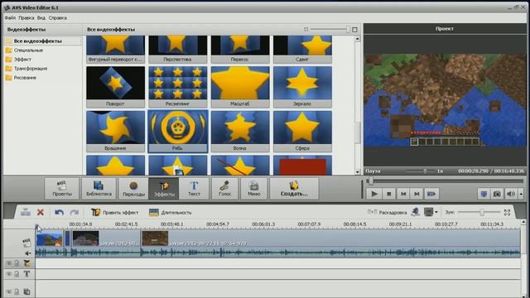Open the Меню disc menu section
This screenshot has width=530, height=298.
[253, 189]
